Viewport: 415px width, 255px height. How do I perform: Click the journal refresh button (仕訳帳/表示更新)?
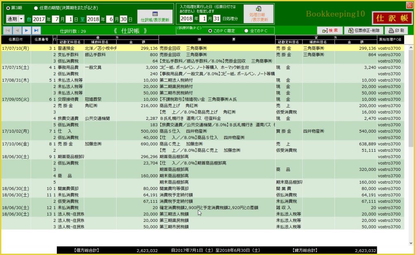click(155, 16)
